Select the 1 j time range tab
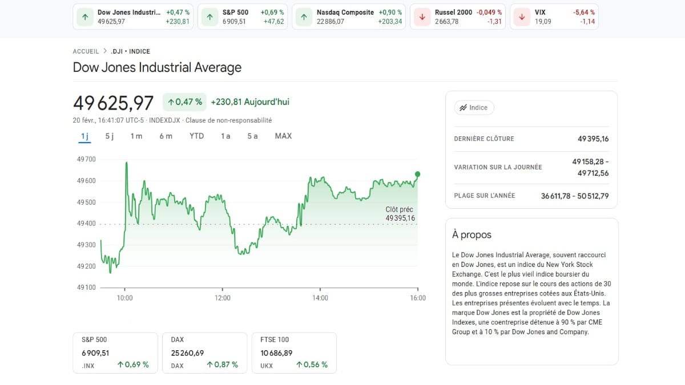This screenshot has width=685, height=385. pyautogui.click(x=84, y=136)
